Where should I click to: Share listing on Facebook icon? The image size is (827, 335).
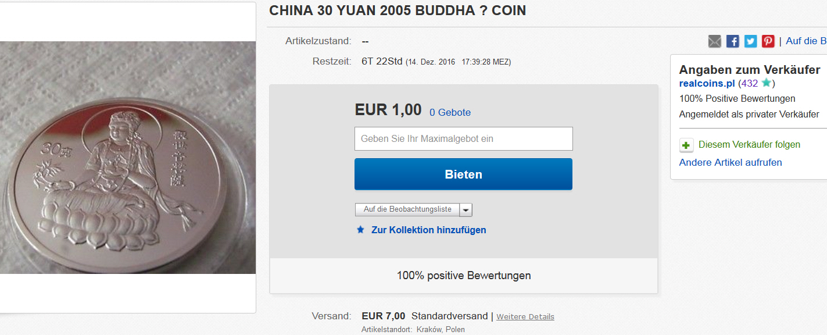click(x=733, y=41)
